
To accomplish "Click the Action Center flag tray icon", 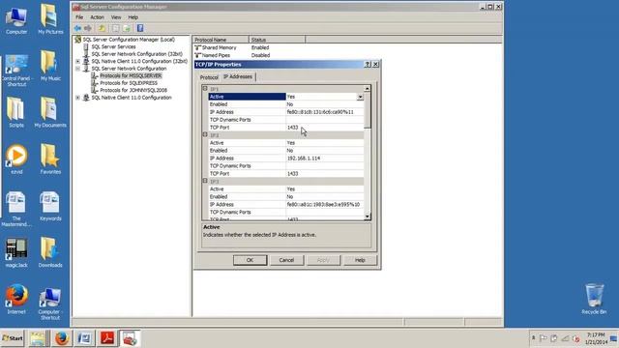I will [544, 338].
